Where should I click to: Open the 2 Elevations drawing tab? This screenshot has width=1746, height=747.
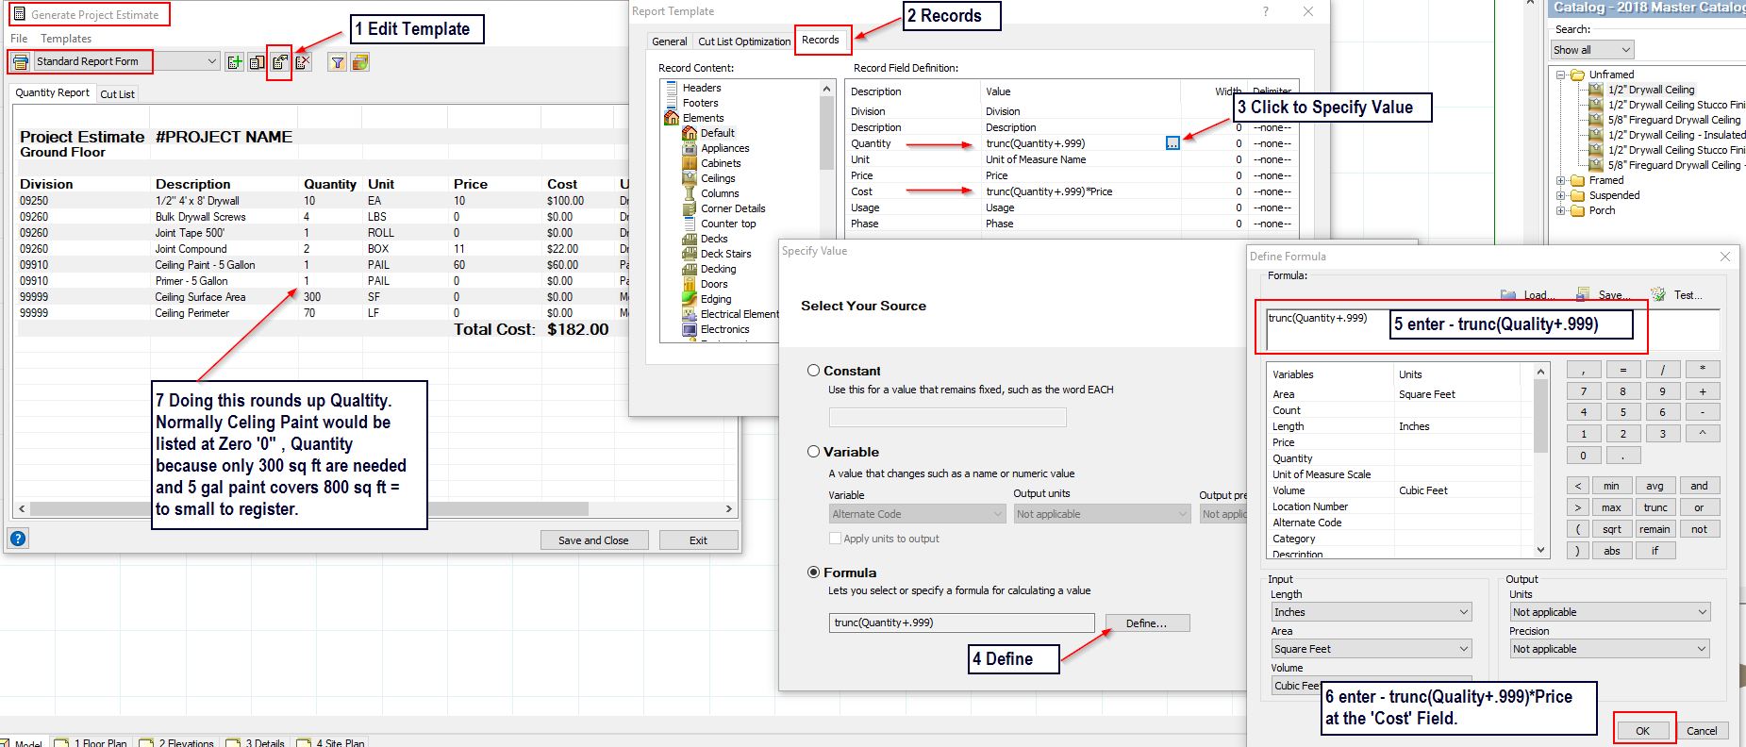pyautogui.click(x=176, y=742)
